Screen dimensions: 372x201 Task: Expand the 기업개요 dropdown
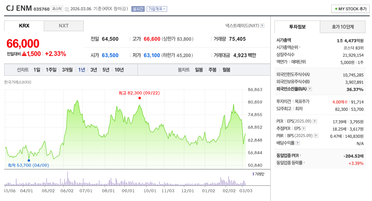pos(157,9)
